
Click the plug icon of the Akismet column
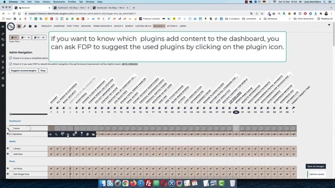(51, 108)
